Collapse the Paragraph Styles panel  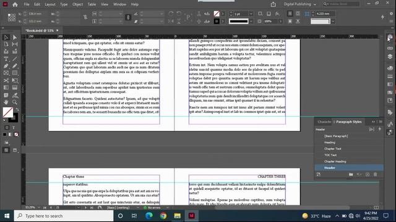(373, 122)
